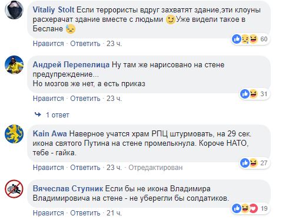Show the 27 reactions on Kain Awa's comment

254,163
